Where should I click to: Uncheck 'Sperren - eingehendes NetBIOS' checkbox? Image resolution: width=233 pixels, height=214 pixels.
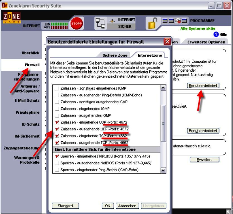(x=57, y=156)
